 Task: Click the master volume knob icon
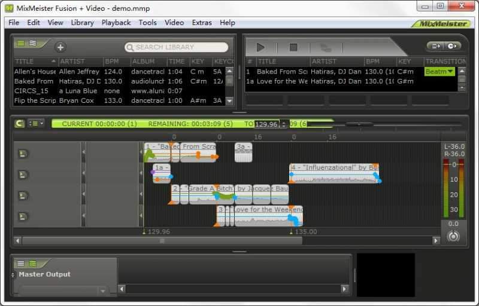pos(453,236)
